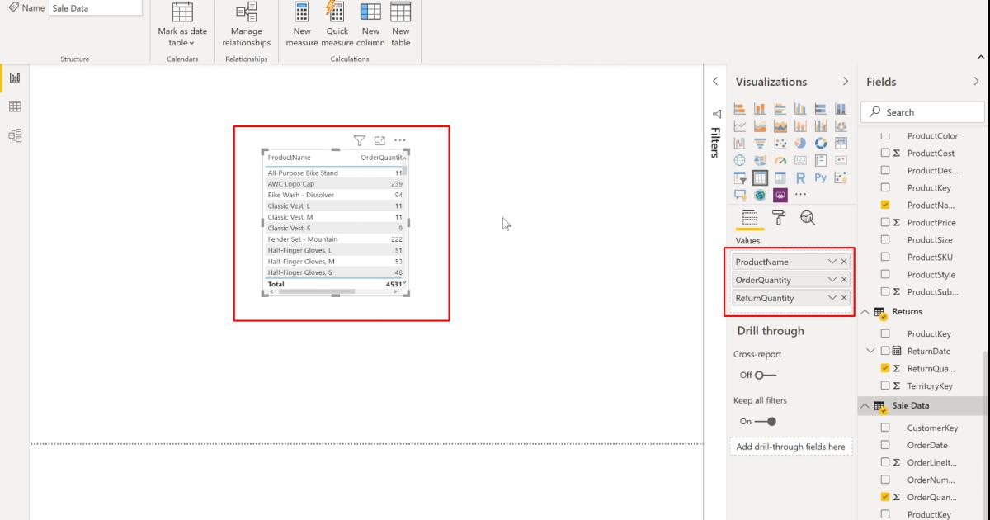The image size is (990, 520).
Task: Select the Gauge visual icon
Action: [x=780, y=159]
